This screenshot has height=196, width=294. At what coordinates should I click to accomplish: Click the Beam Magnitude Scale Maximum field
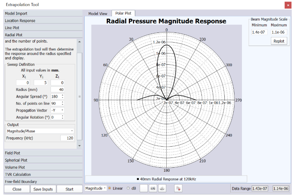coord(279,32)
